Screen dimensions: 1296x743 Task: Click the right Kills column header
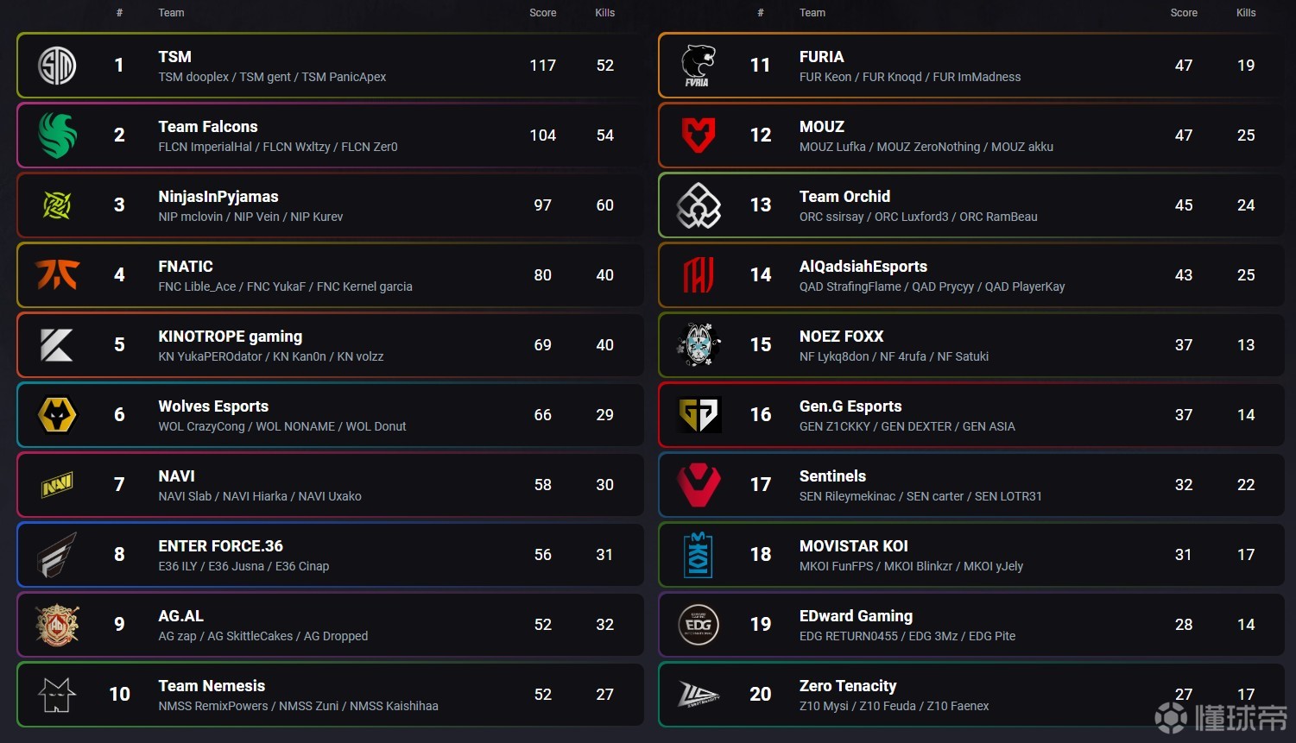[1246, 13]
